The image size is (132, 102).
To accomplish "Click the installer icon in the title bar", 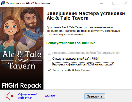I will tap(3, 3).
